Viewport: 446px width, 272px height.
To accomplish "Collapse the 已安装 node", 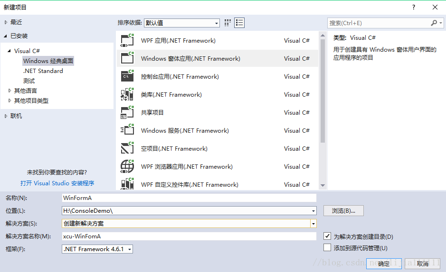I will coord(5,36).
